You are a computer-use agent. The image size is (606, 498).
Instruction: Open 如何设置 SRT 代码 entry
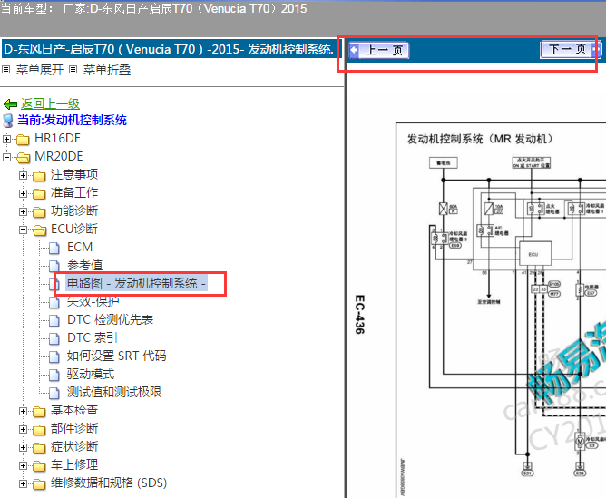tap(116, 356)
